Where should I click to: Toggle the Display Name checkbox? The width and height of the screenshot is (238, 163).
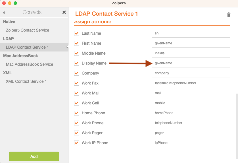76,63
